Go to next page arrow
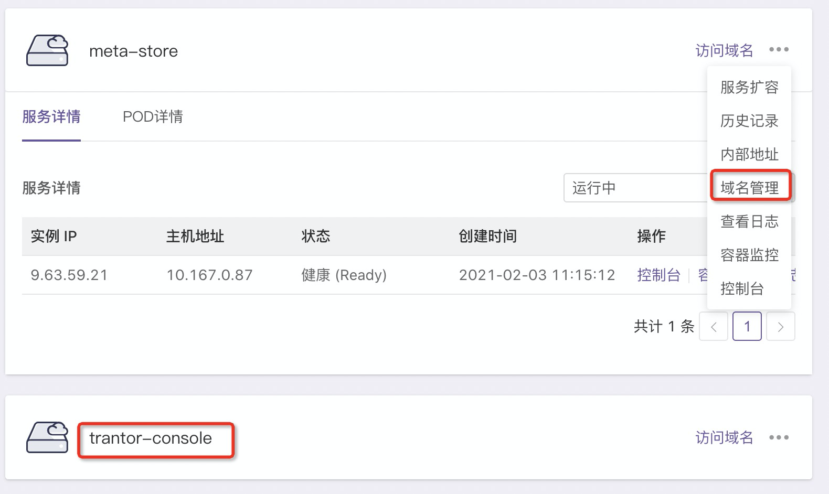Viewport: 829px width, 494px height. (781, 326)
